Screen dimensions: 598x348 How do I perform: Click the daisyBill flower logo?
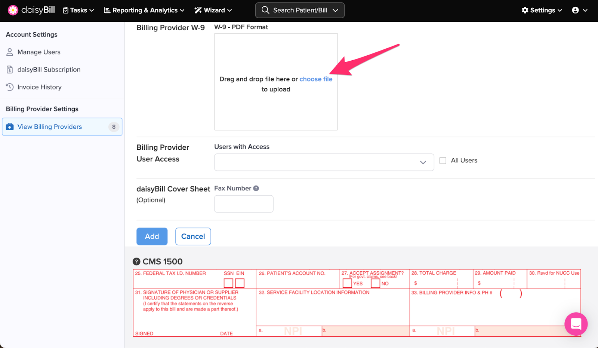13,10
